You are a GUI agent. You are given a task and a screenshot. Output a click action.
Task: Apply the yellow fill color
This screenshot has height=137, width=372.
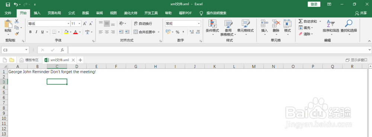coord(67,32)
